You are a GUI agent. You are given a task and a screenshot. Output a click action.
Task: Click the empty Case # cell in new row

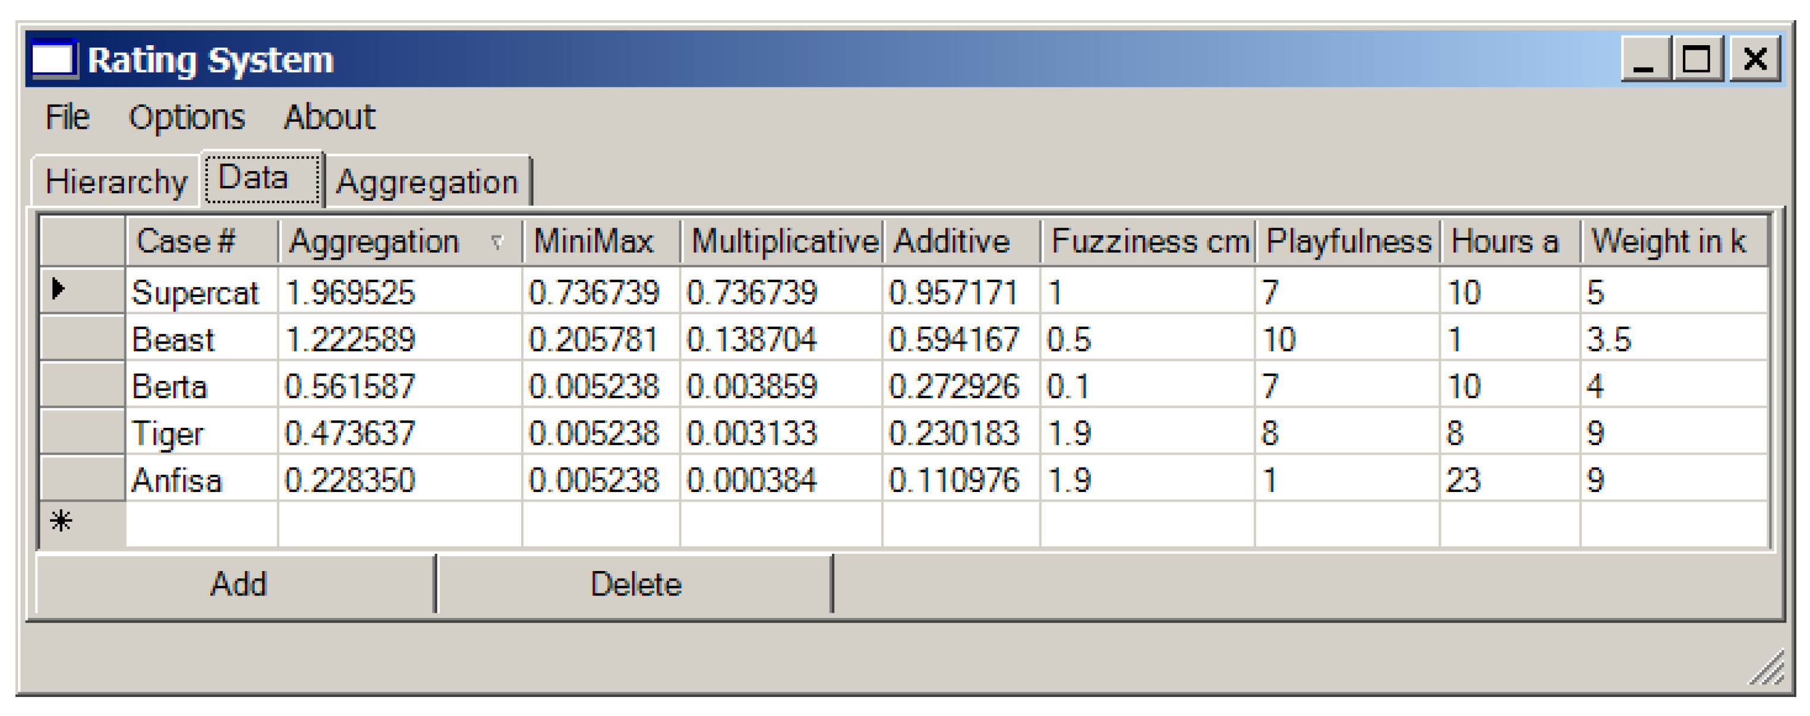click(201, 523)
